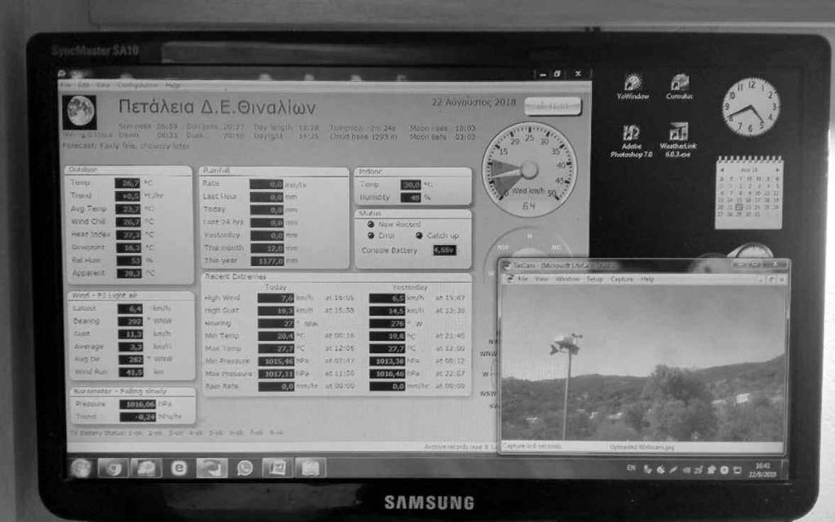Click the Barometer Pressure value 1016,06
This screenshot has width=835, height=522.
137,405
